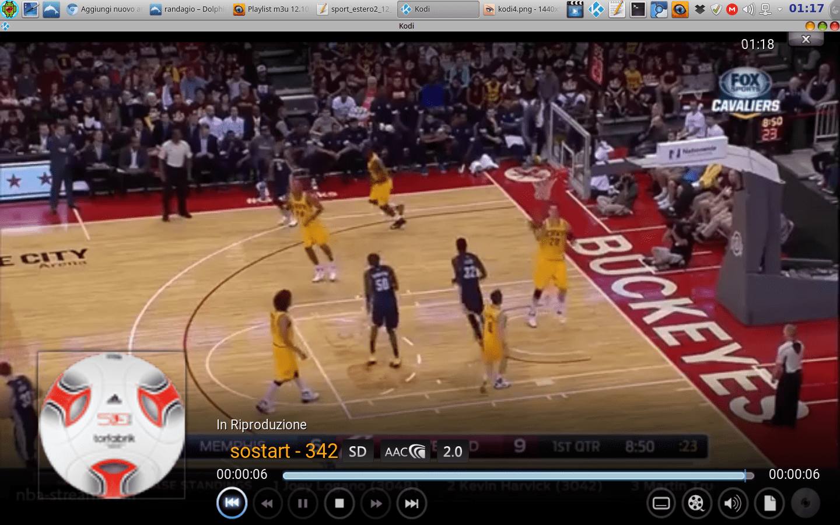Screen dimensions: 840x525
Task: Fast forward the Kodi video
Action: (376, 503)
